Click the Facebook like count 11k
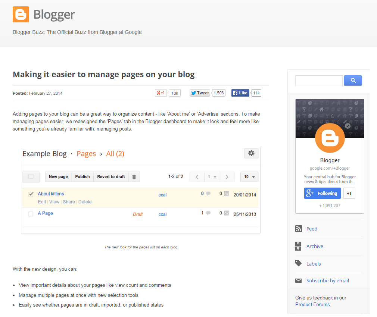 256,93
